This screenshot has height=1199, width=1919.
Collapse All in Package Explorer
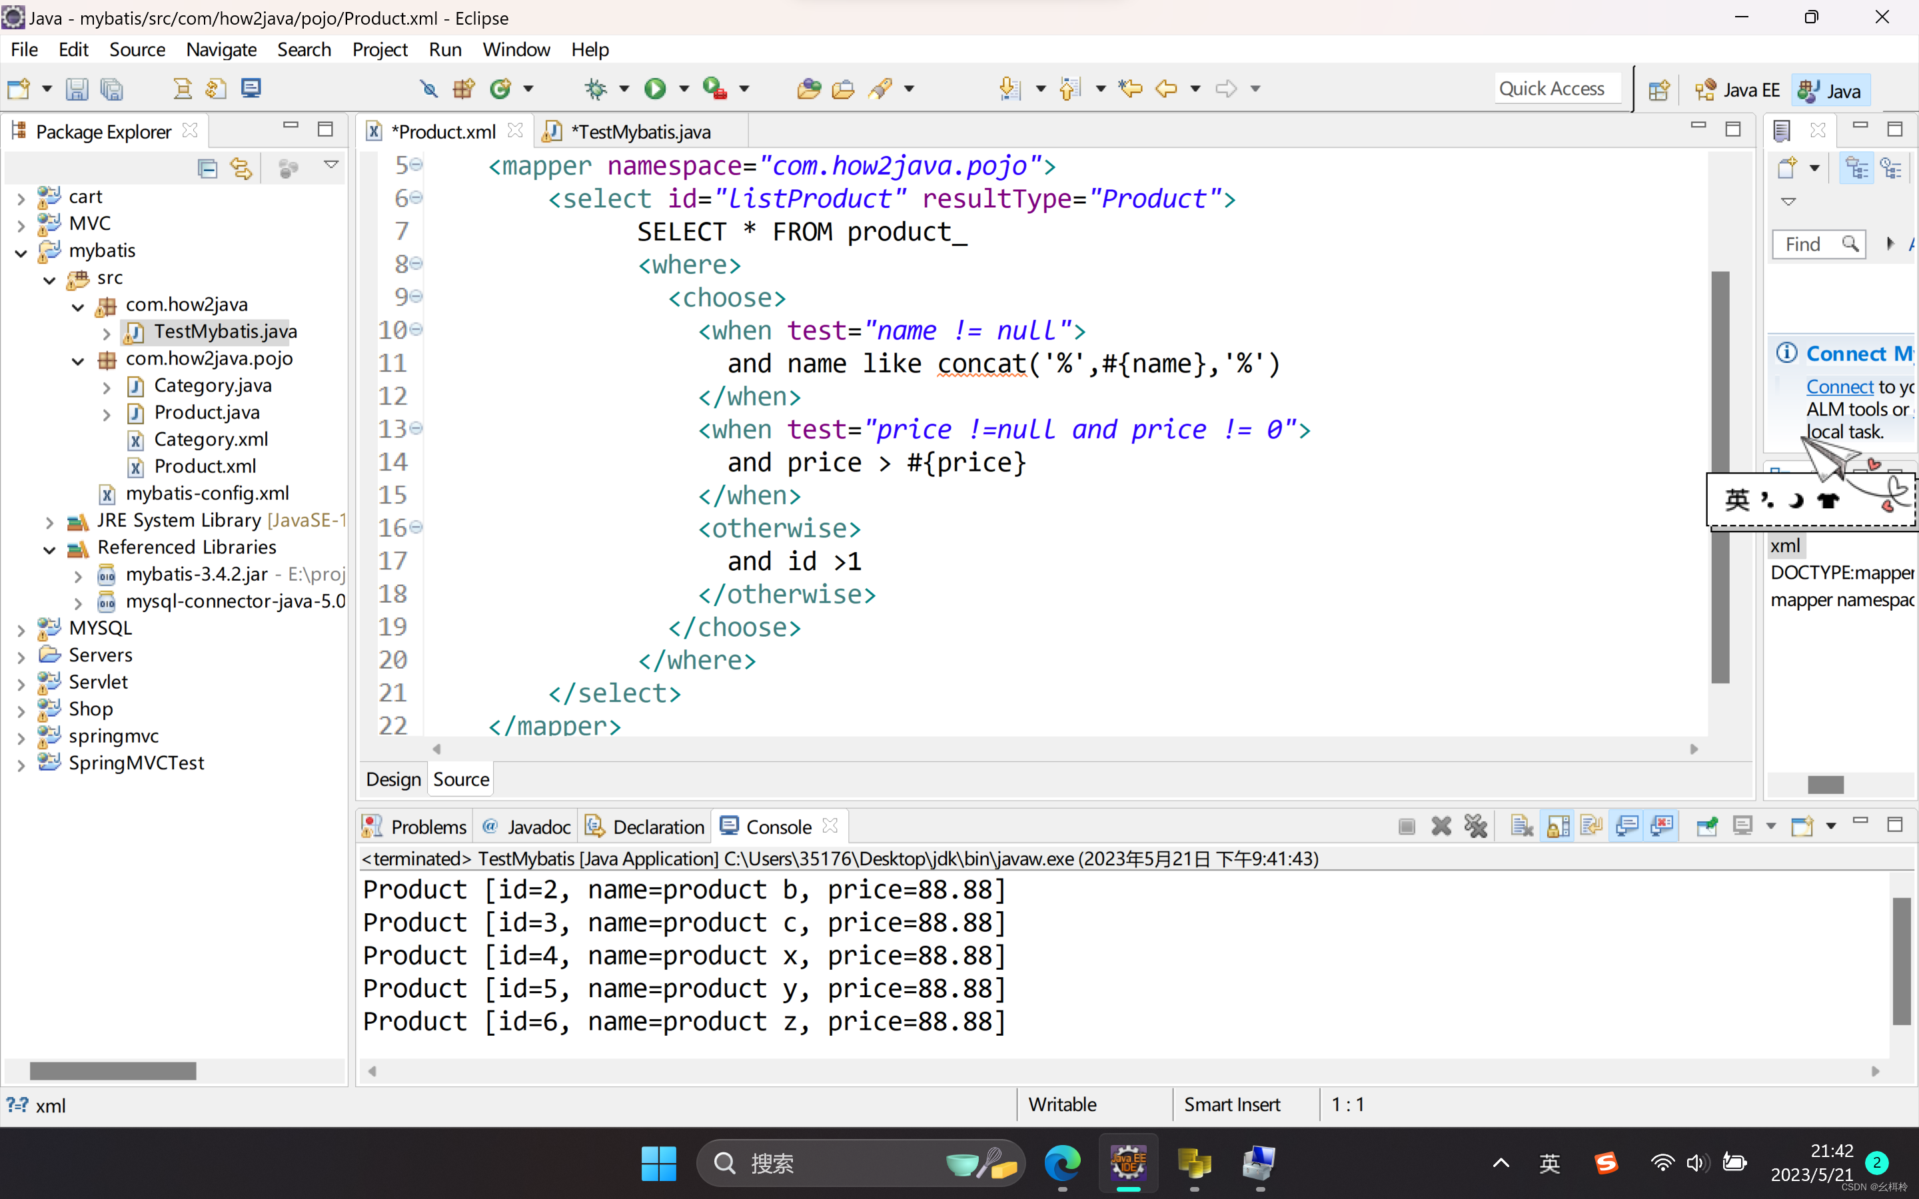(207, 168)
